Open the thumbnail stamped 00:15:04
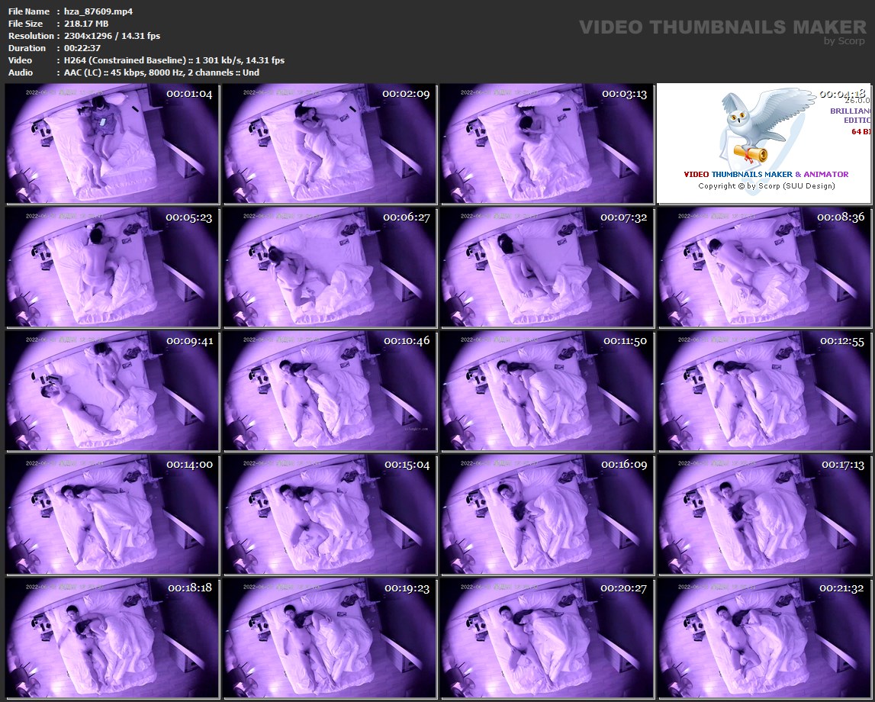Image resolution: width=875 pixels, height=702 pixels. (x=330, y=514)
